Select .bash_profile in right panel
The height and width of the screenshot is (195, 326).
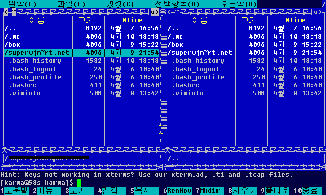coord(244,77)
